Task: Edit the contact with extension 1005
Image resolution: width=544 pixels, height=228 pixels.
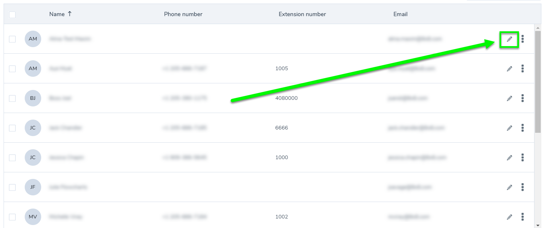Action: tap(509, 69)
